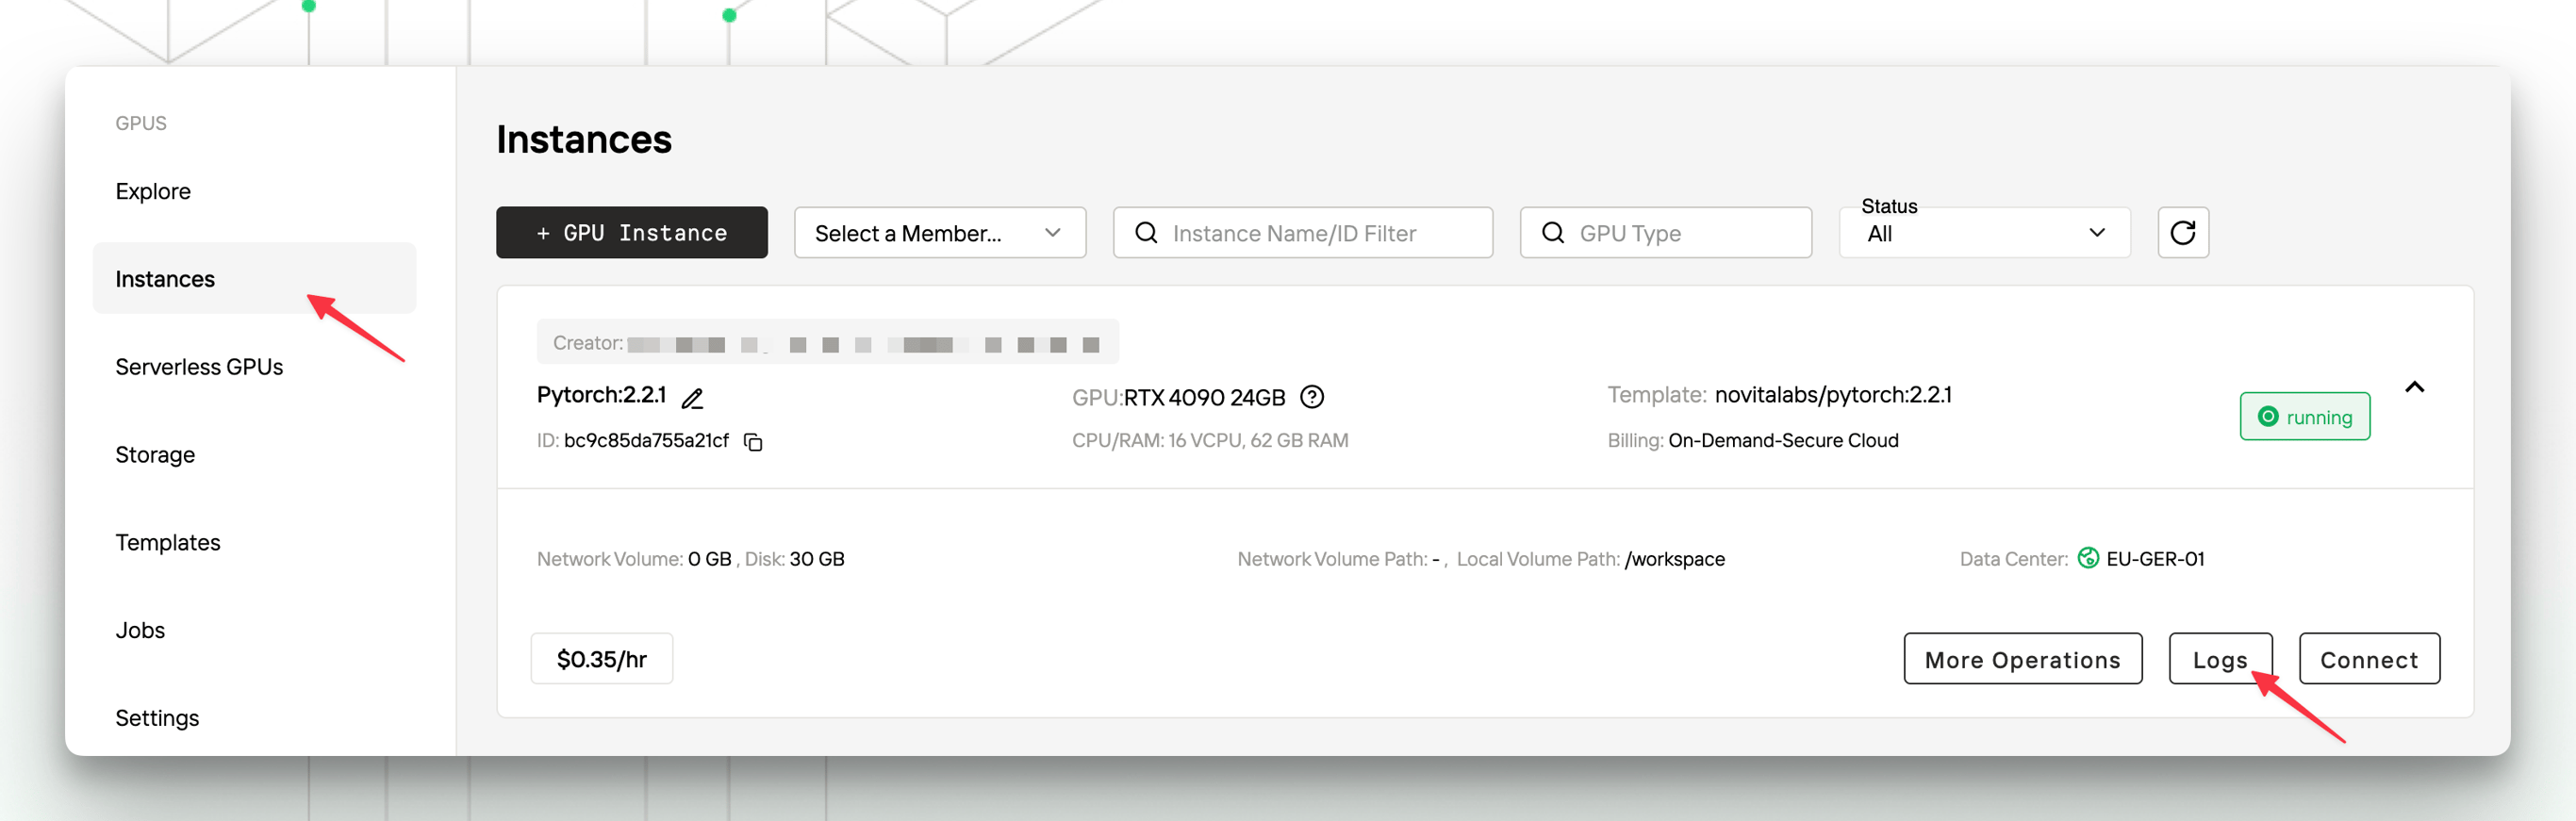Click the EU-GER-01 data center status icon
2576x821 pixels.
(x=2088, y=558)
